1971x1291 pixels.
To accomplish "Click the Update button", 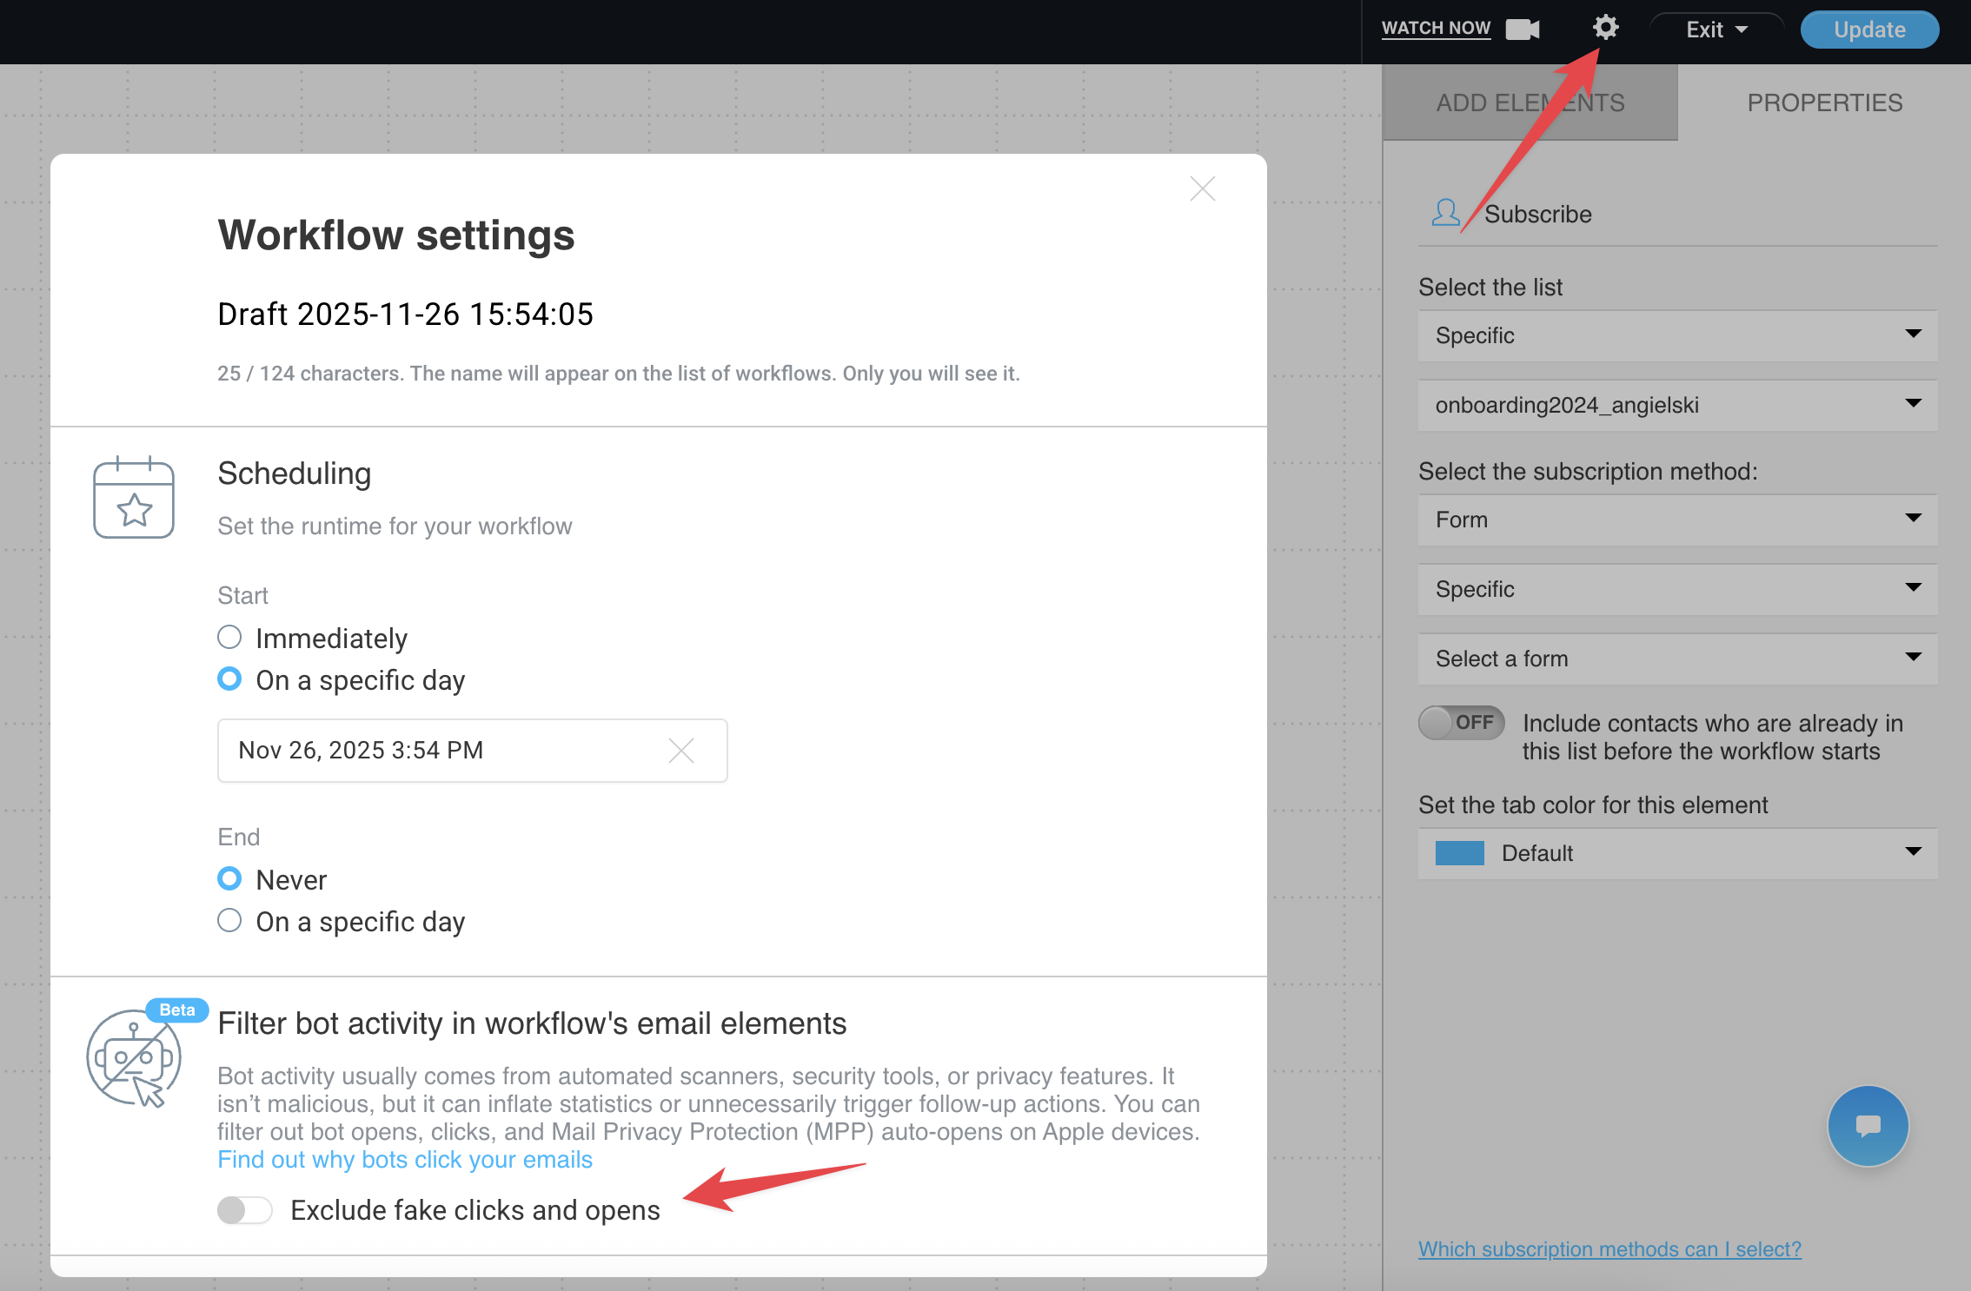I will (x=1868, y=29).
